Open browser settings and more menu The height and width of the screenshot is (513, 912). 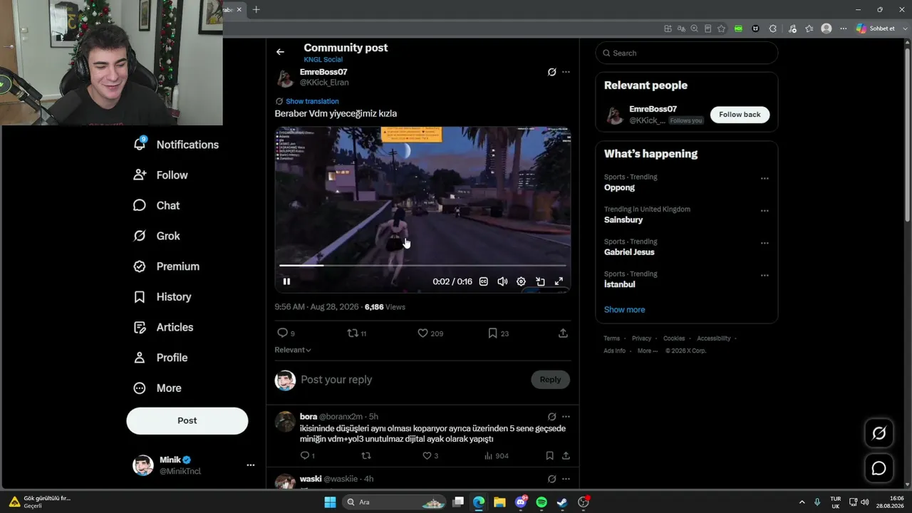pyautogui.click(x=843, y=28)
